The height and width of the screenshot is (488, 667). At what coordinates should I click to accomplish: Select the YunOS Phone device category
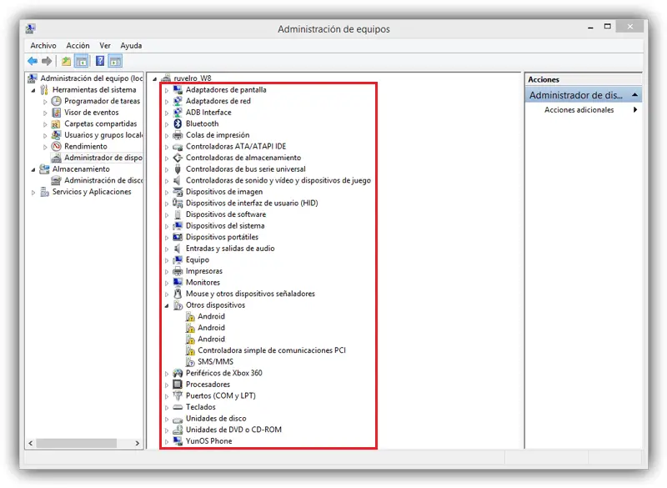209,441
